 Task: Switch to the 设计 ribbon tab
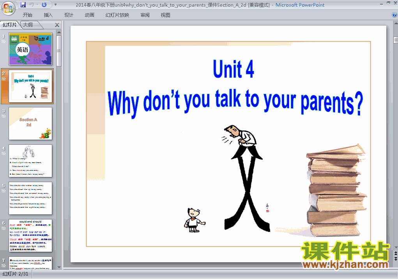click(69, 15)
